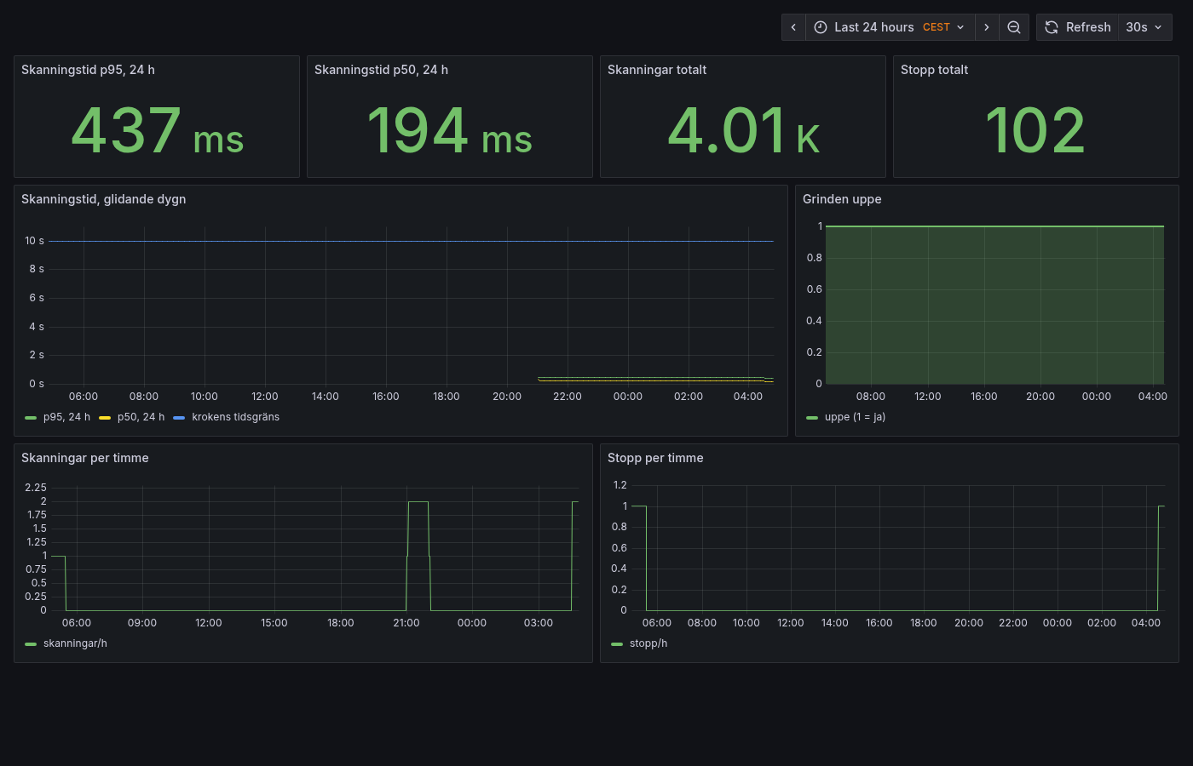Shift time range forward with right arrow
Viewport: 1193px width, 766px height.
tap(987, 27)
